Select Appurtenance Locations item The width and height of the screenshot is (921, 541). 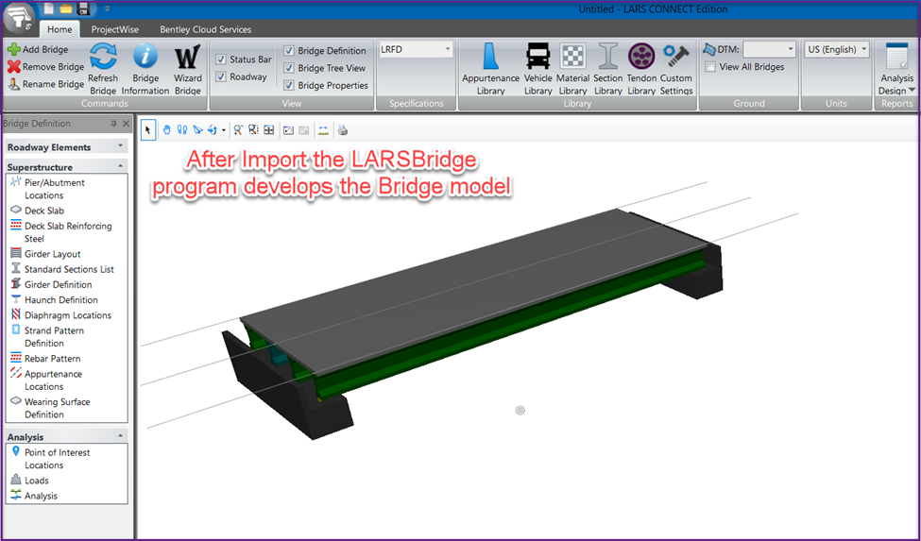tap(46, 380)
